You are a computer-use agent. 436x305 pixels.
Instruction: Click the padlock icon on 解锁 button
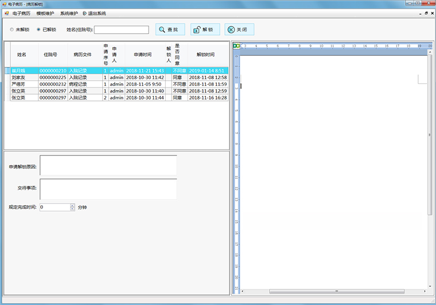point(197,30)
